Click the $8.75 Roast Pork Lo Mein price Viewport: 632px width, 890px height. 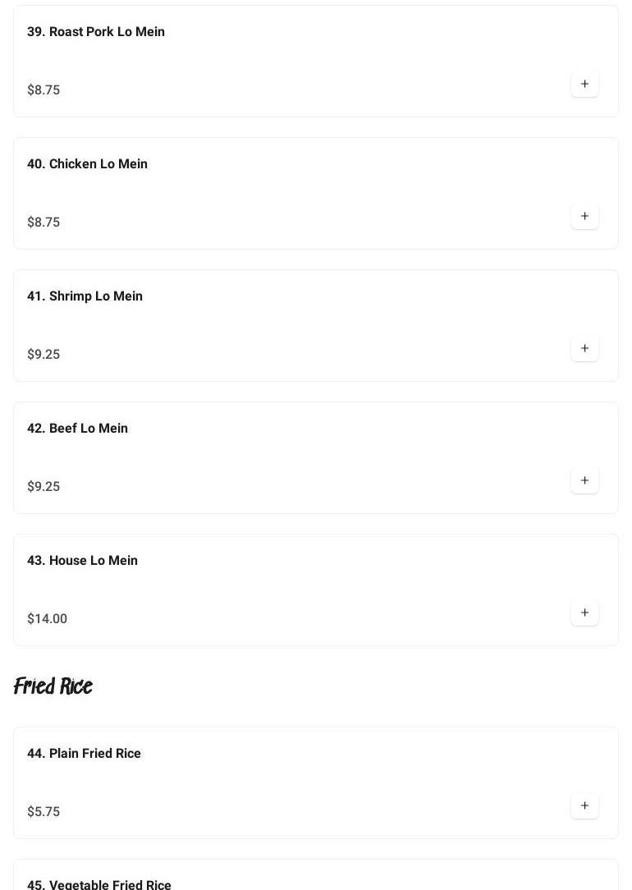(44, 89)
